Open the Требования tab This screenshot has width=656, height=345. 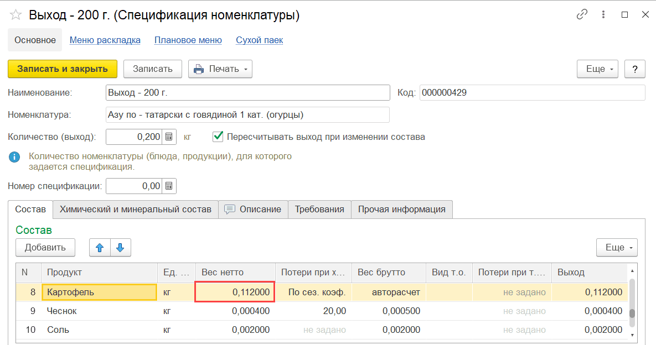point(319,210)
